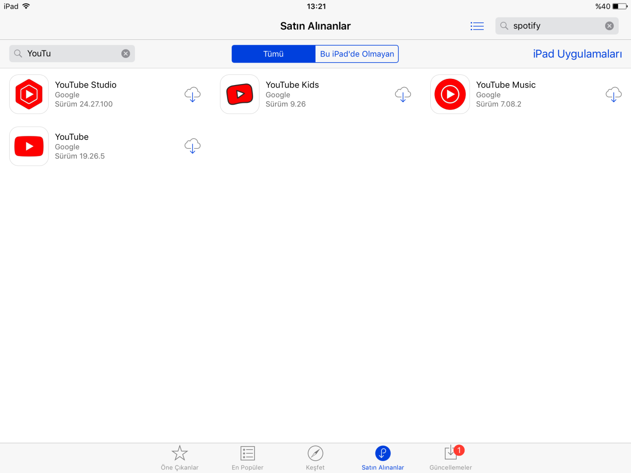Select the Satın Alınanlar tab
Image resolution: width=631 pixels, height=473 pixels.
[383, 458]
